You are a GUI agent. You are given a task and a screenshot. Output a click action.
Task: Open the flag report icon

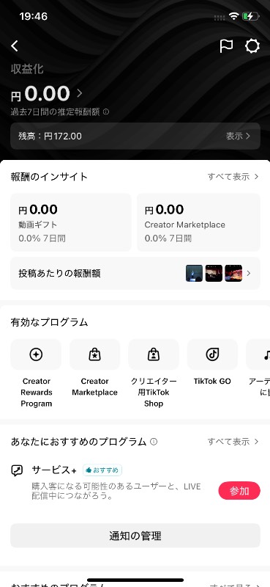click(x=226, y=46)
